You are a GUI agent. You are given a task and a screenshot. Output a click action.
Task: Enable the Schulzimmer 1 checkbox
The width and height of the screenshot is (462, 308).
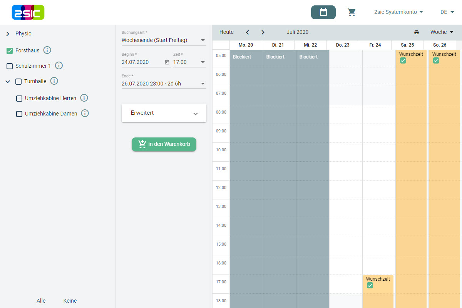coord(10,66)
